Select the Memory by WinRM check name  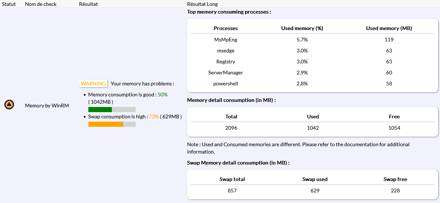[x=47, y=106]
